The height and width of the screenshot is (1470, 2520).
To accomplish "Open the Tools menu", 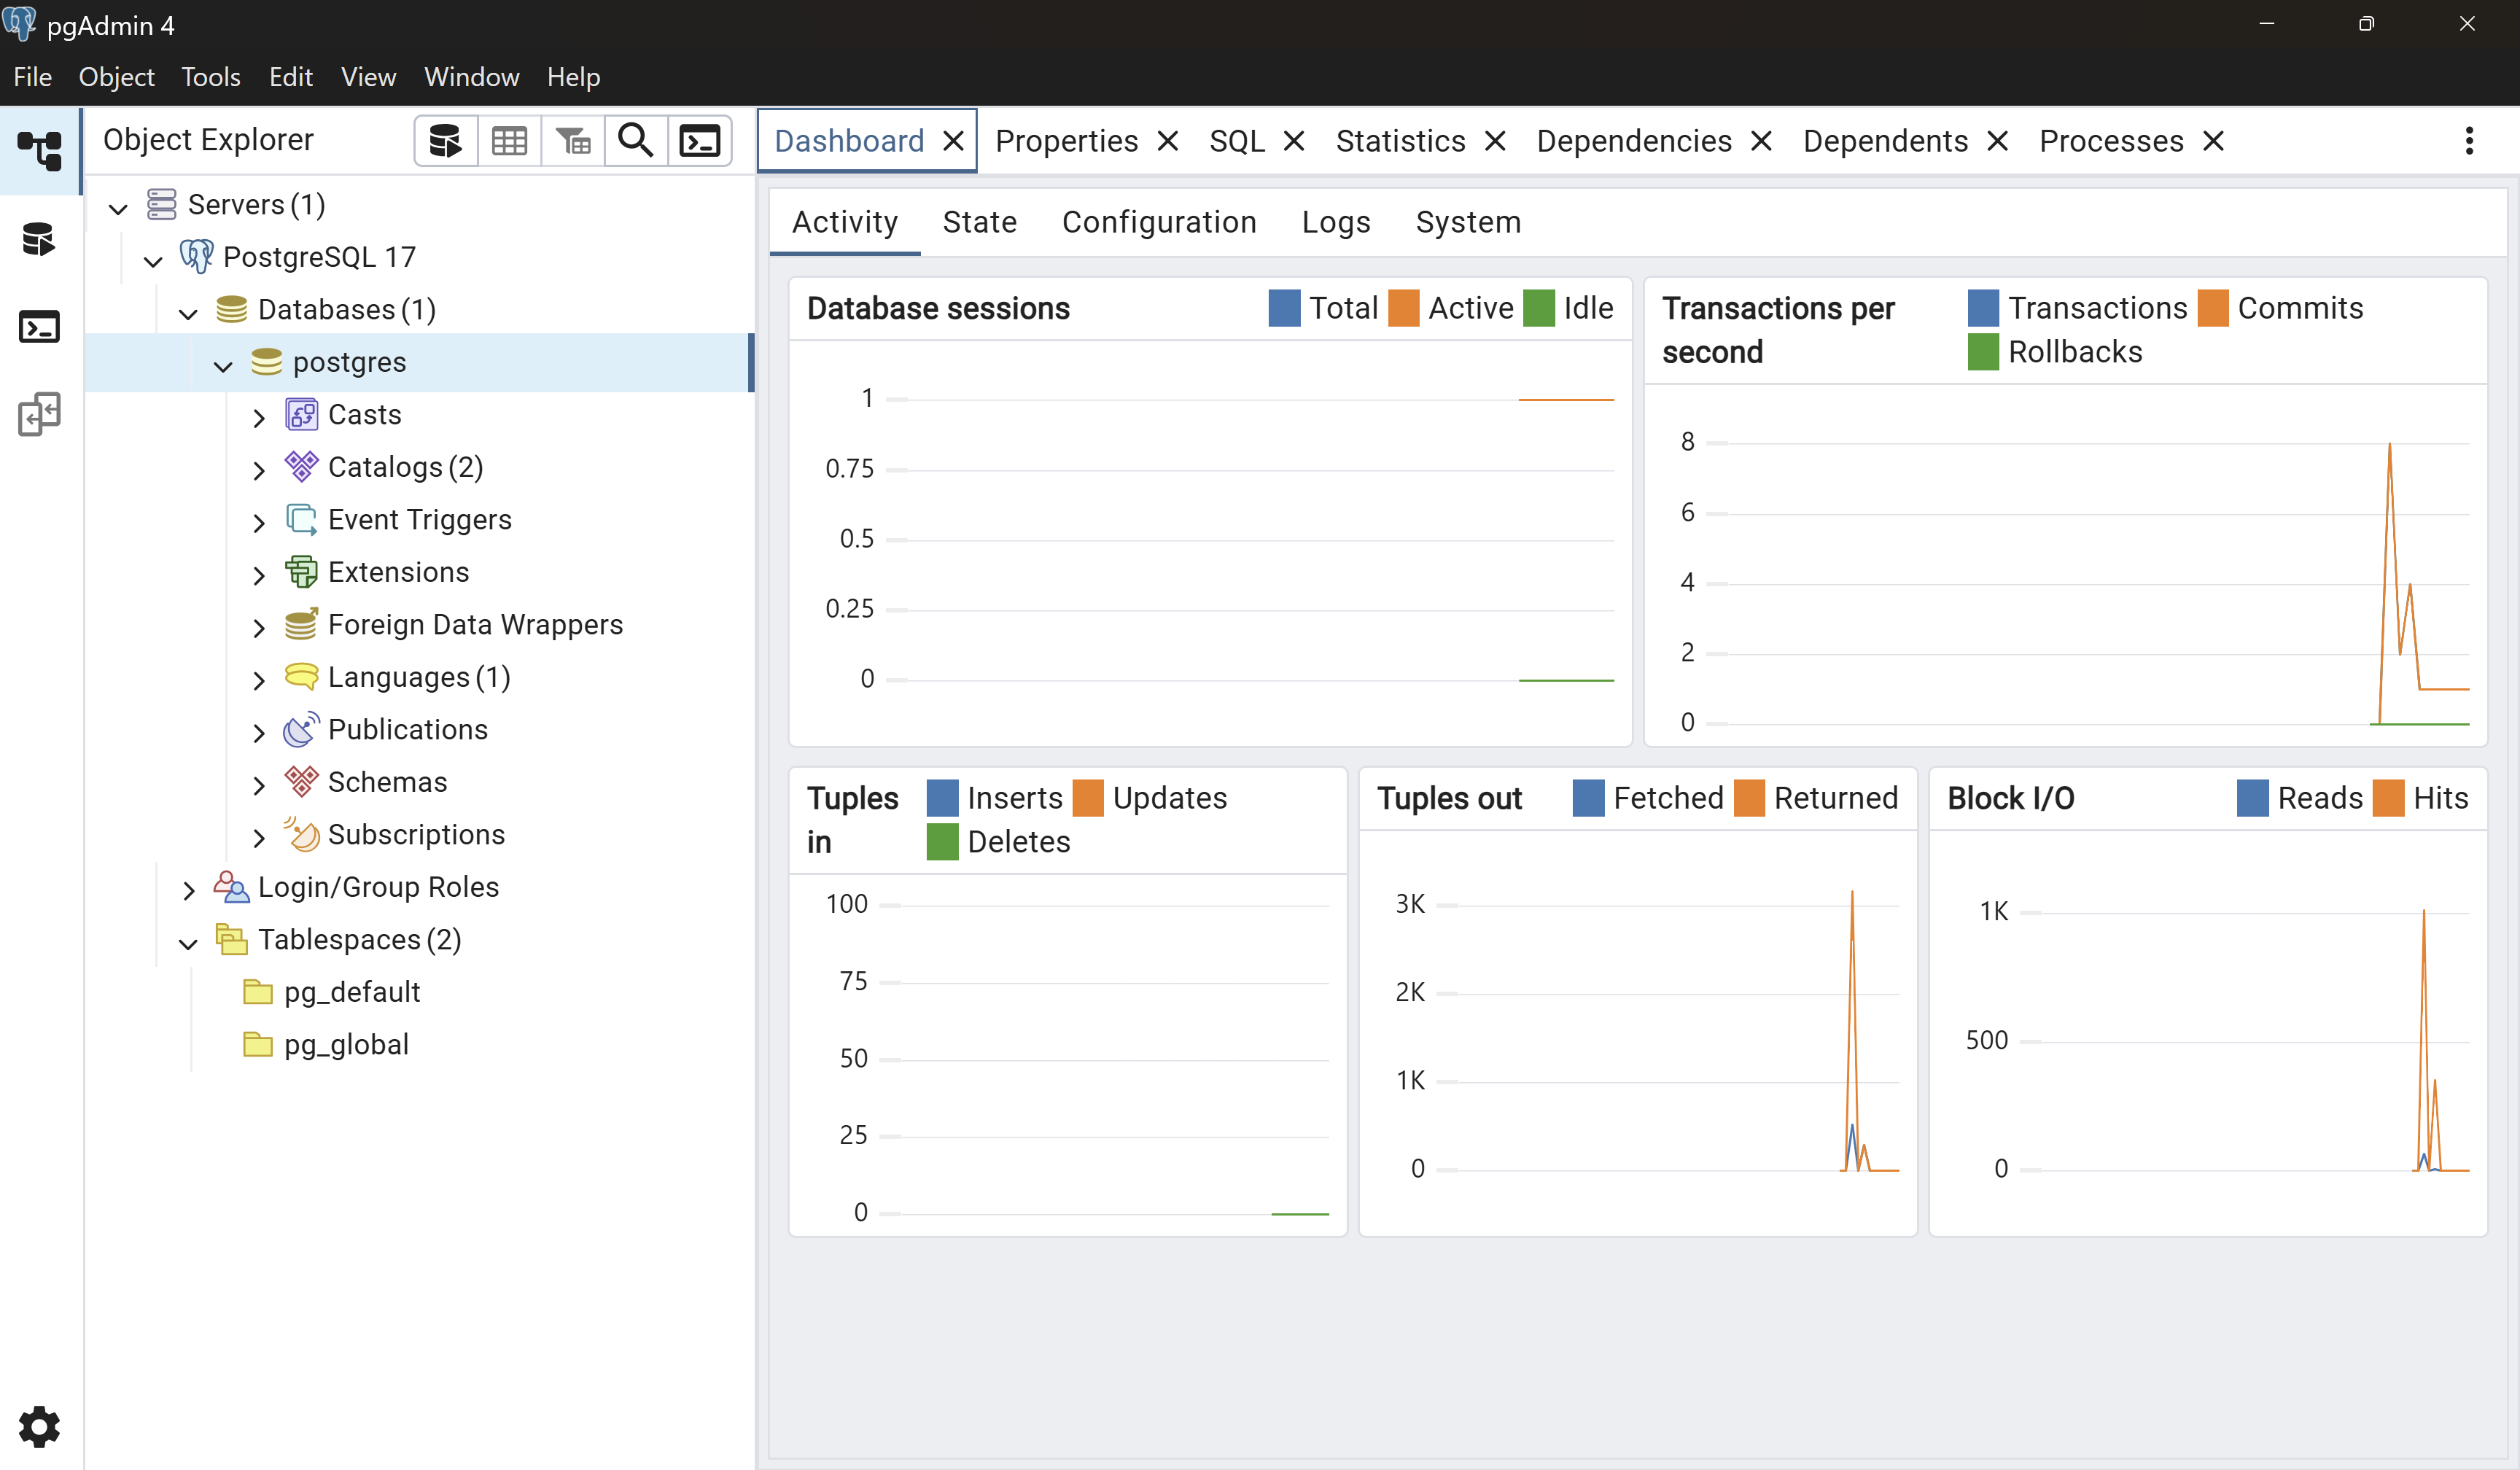I will [x=211, y=77].
